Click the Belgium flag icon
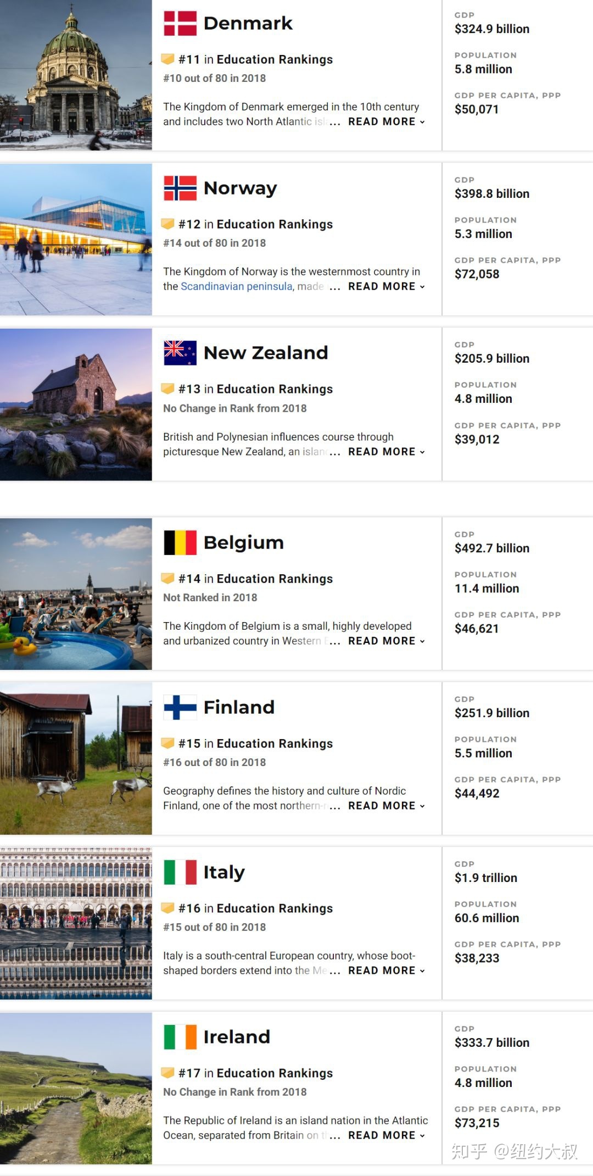The height and width of the screenshot is (1176, 593). click(180, 542)
